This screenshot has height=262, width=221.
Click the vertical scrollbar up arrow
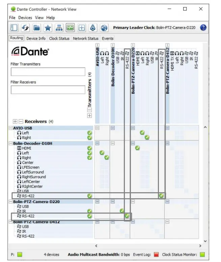(205, 127)
